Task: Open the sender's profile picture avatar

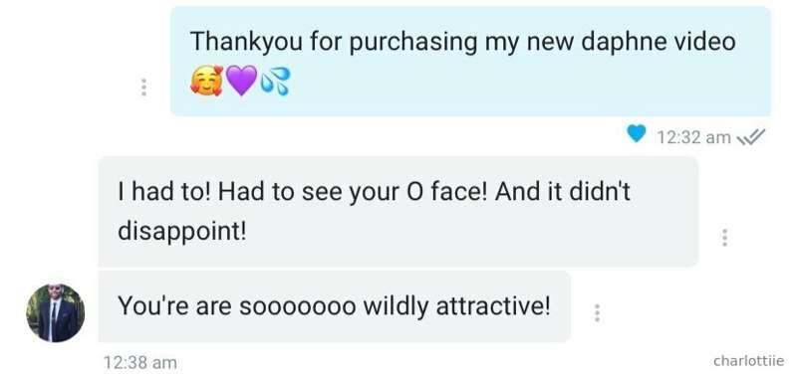Action: point(56,312)
